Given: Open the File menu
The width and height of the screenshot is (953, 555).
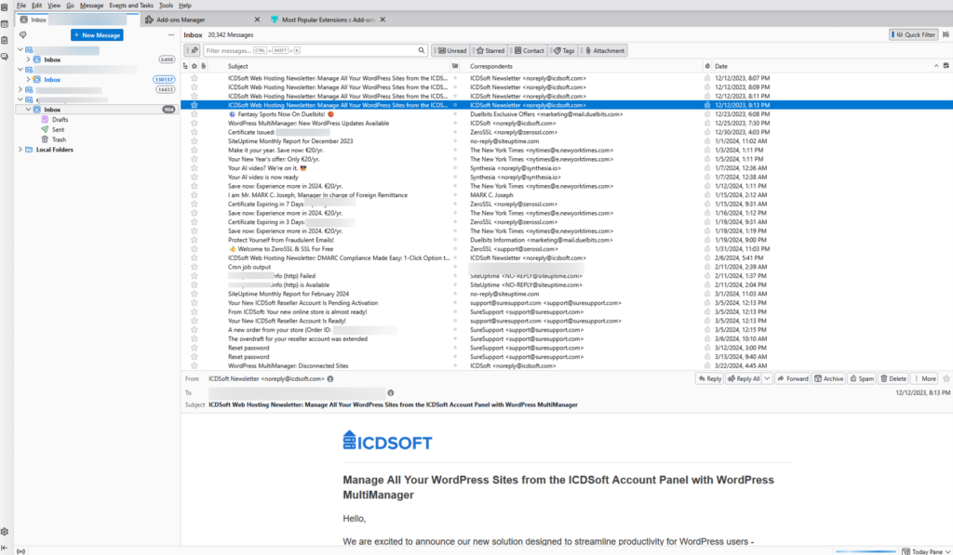Looking at the screenshot, I should coord(21,6).
